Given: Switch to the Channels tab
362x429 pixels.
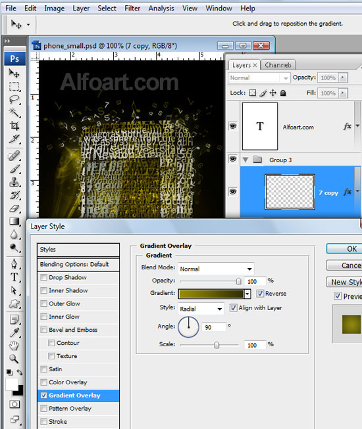Looking at the screenshot, I should pyautogui.click(x=278, y=65).
